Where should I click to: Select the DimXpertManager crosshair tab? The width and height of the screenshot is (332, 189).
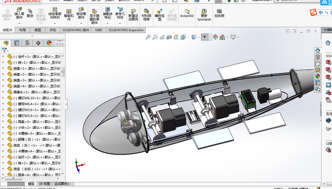pyautogui.click(x=38, y=43)
